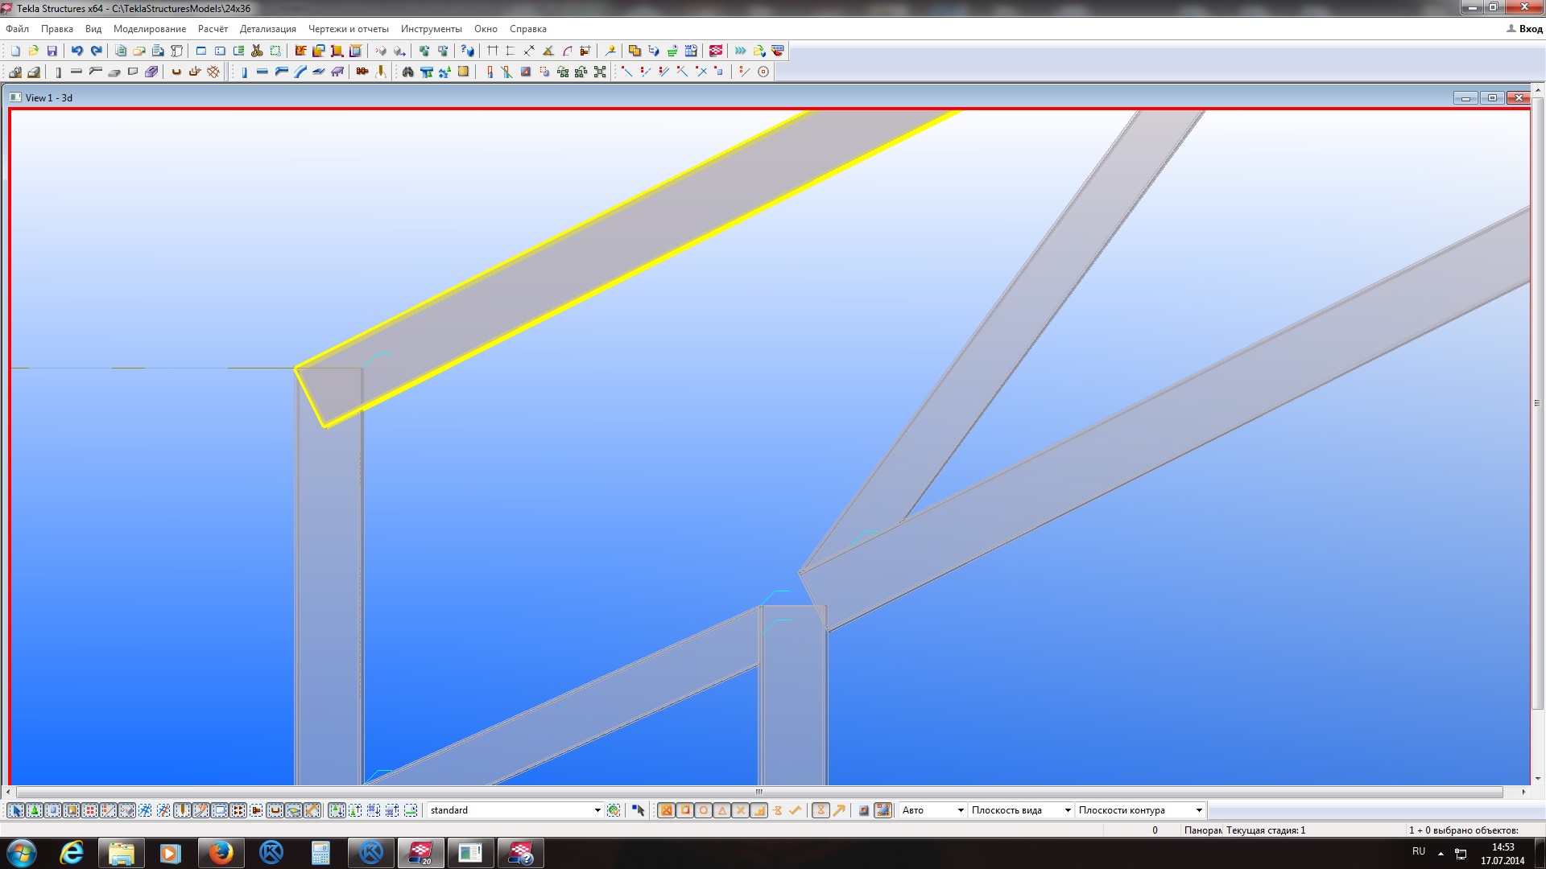1546x869 pixels.
Task: Select the Create column tool
Action: point(244,72)
